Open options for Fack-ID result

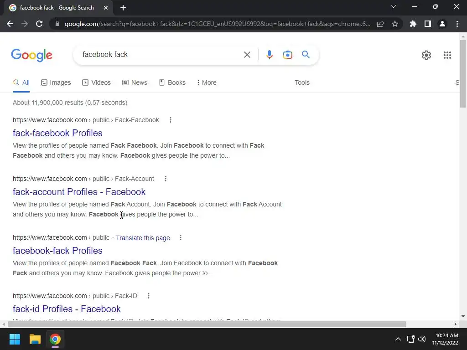[x=148, y=296]
